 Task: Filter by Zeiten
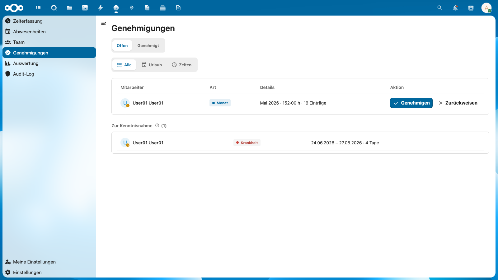click(x=182, y=65)
